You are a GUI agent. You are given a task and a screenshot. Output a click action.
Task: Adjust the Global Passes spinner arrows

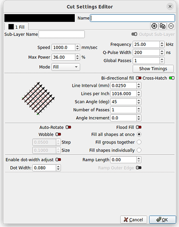[162, 61]
